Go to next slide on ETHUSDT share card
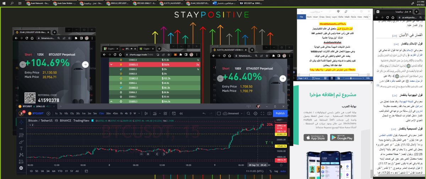426x179 pixels. 283,78
